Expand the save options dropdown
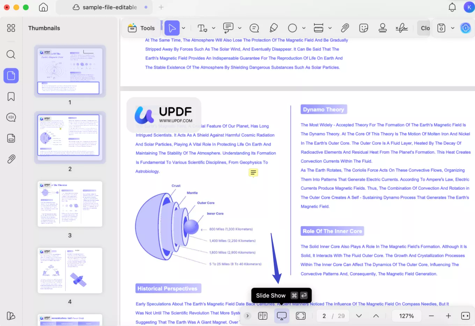 (x=453, y=28)
